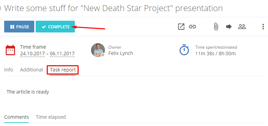Screen dimensions: 268x126
Task: Switch to the Additional tab
Action: pyautogui.click(x=32, y=70)
